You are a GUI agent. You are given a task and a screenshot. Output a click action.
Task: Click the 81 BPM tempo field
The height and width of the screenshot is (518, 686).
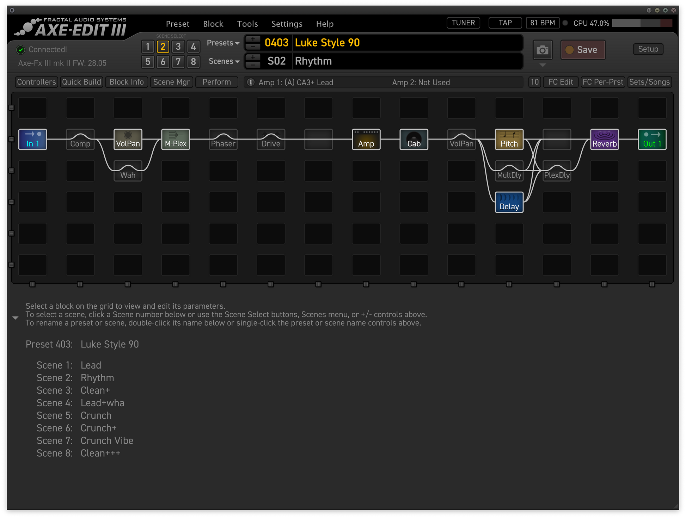(x=542, y=23)
